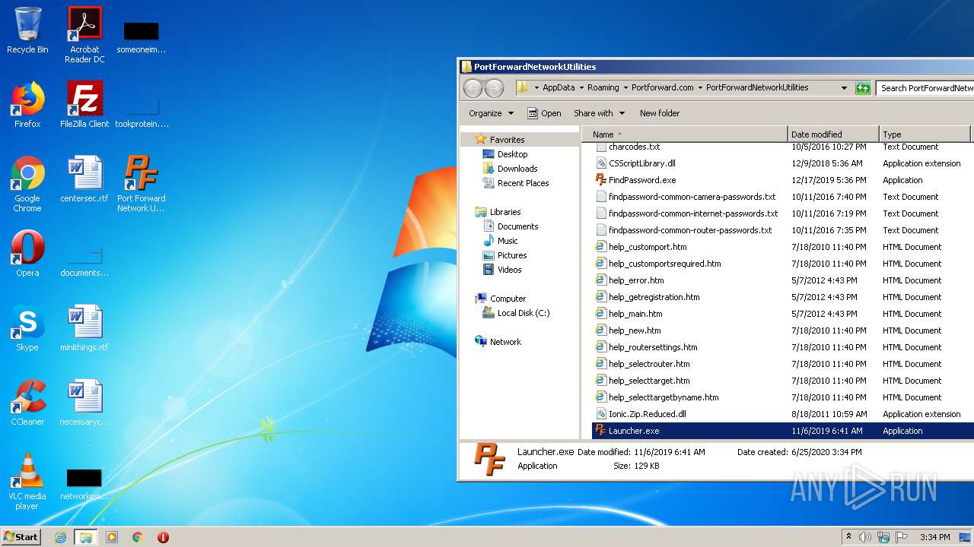Select Favorites in the navigation pane
This screenshot has width=974, height=547.
click(x=507, y=140)
